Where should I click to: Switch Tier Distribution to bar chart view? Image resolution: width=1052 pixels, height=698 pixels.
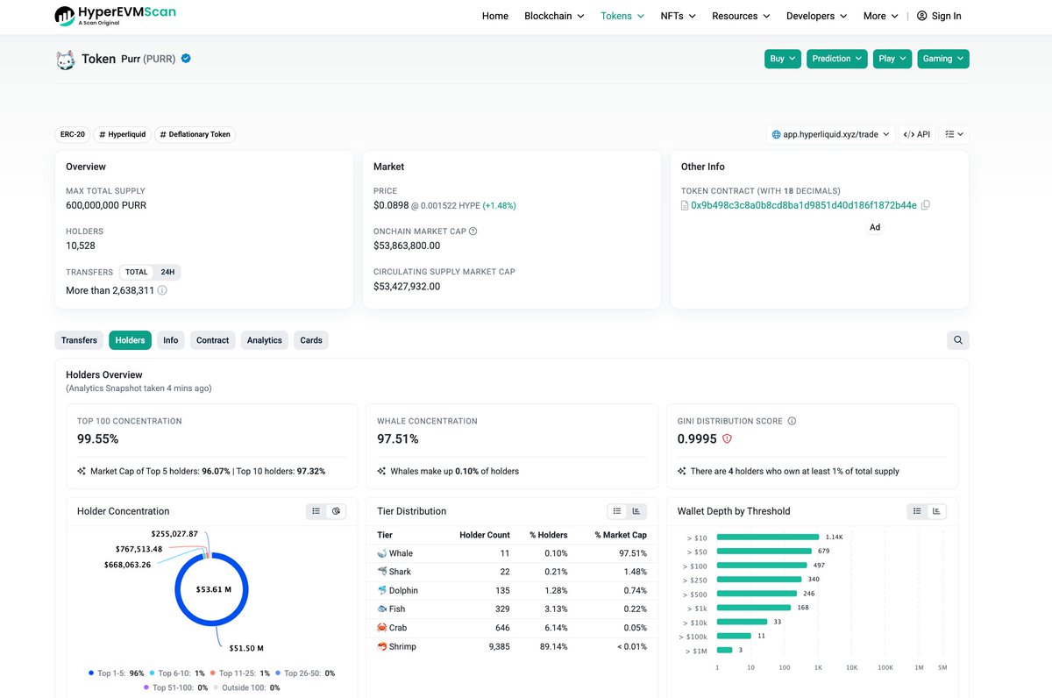tap(636, 511)
